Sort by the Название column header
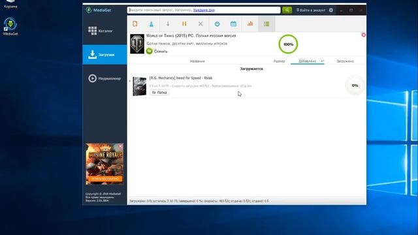 coord(197,61)
